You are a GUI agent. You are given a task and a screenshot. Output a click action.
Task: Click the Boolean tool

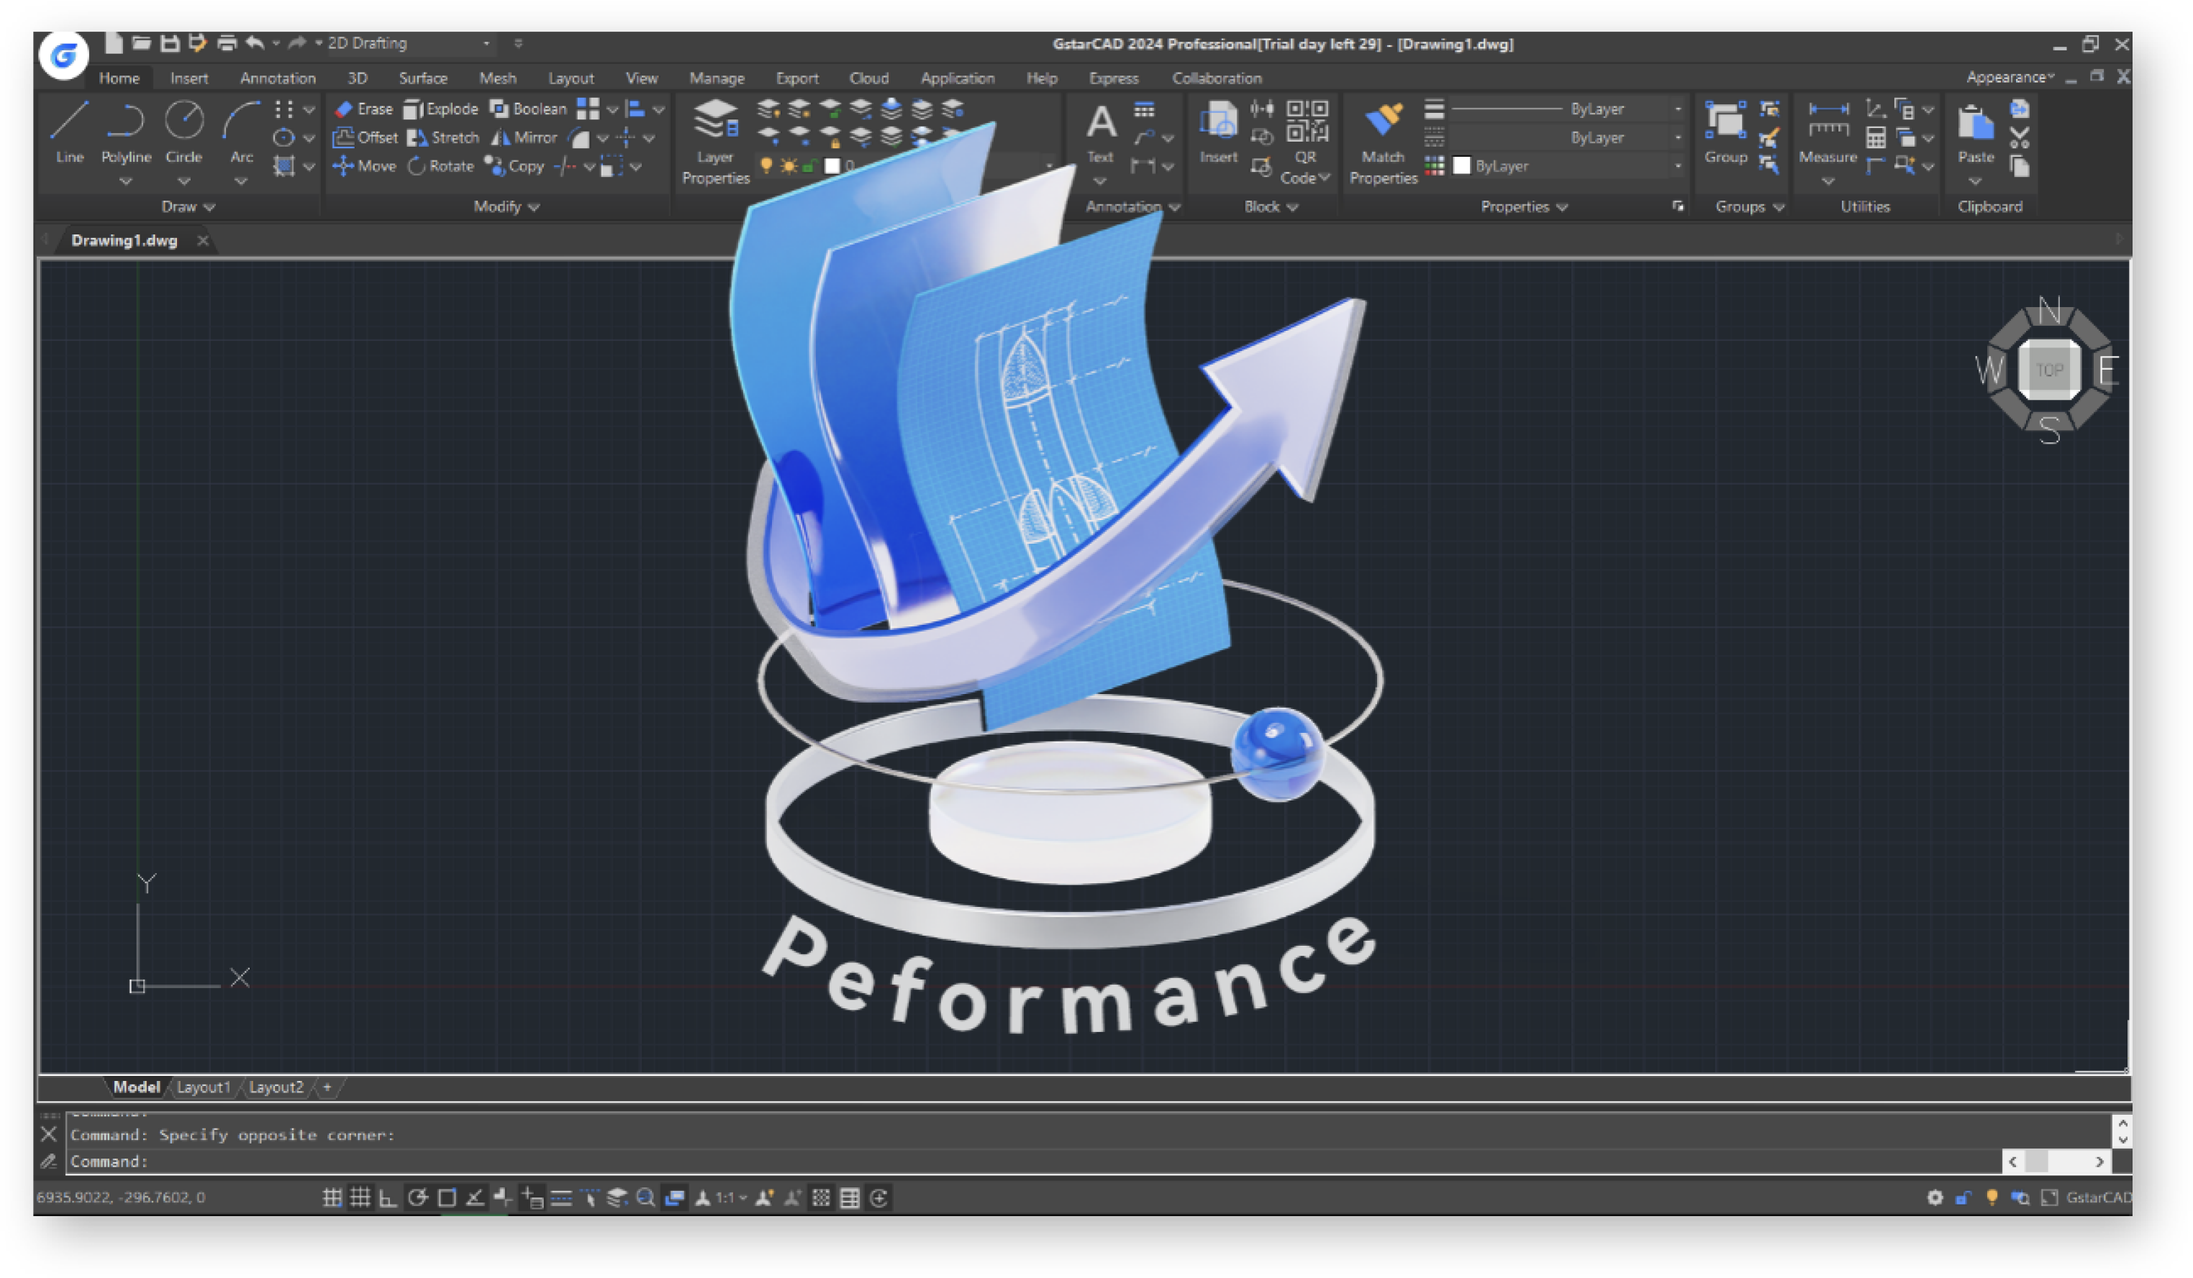coord(528,109)
